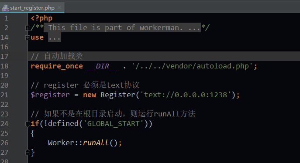
Task: Click line number 1 in the gutter
Action: [6, 18]
